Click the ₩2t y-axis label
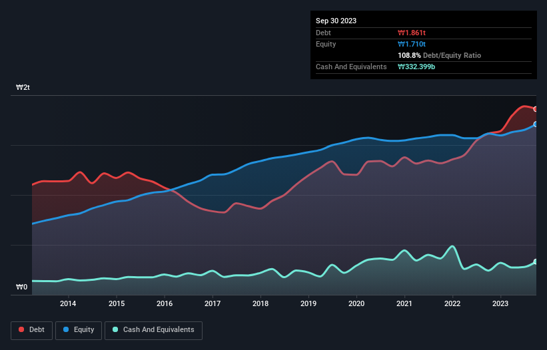547x350 pixels. click(x=23, y=87)
